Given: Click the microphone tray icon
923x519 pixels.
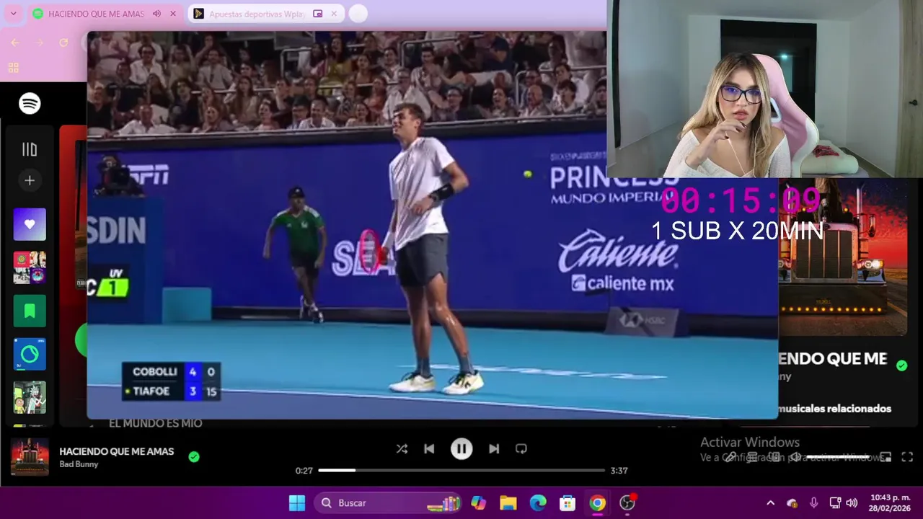Looking at the screenshot, I should [814, 503].
